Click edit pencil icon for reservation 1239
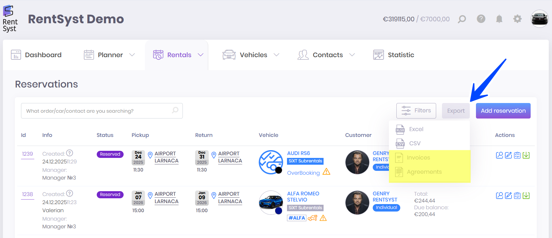This screenshot has width=552, height=238. click(x=508, y=155)
